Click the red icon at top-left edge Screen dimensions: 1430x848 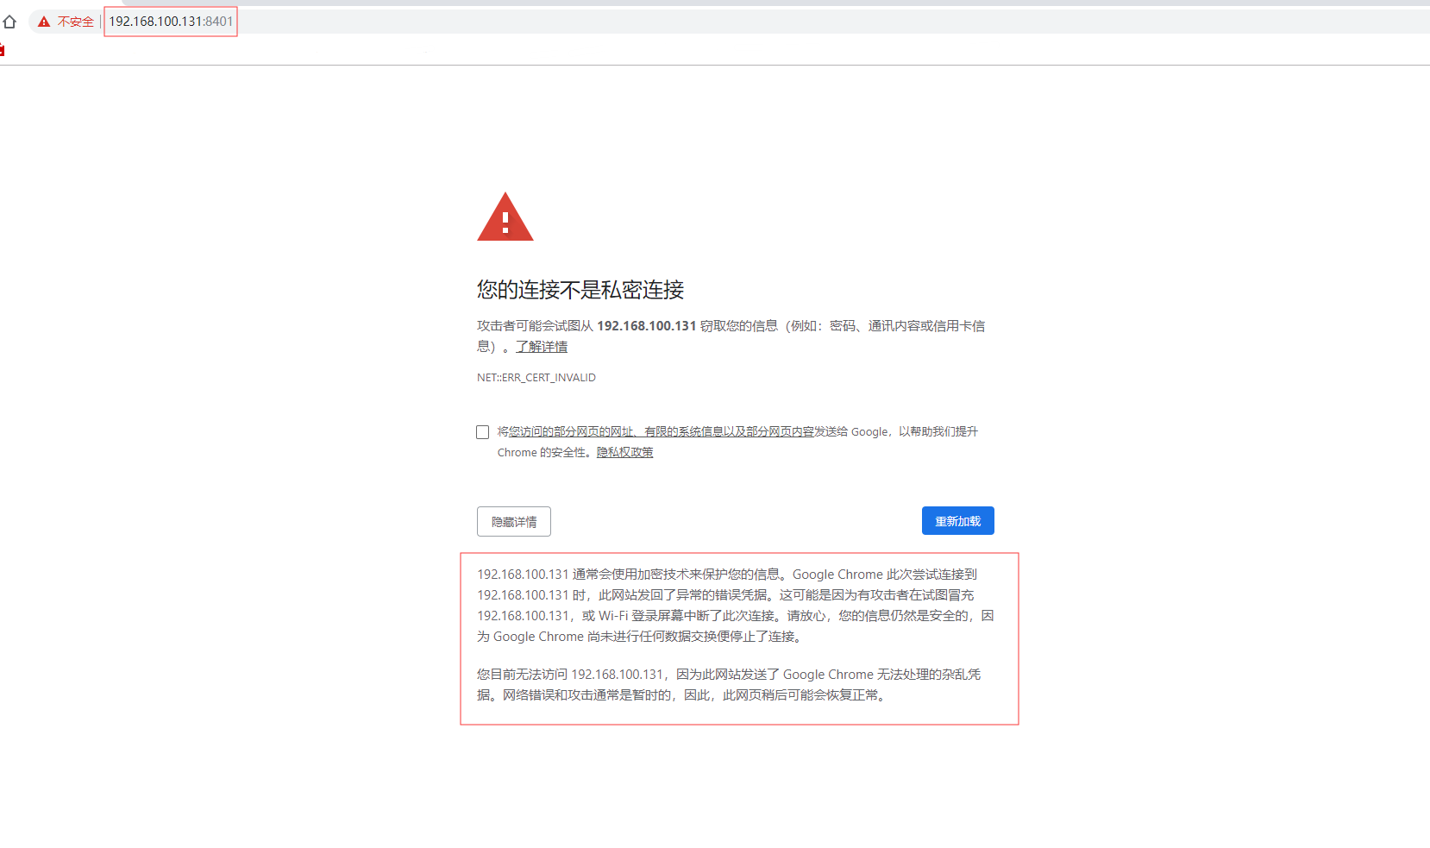(3, 49)
